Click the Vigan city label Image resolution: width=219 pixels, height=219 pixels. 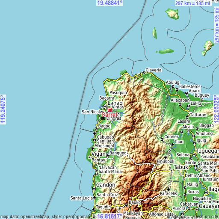98,154
